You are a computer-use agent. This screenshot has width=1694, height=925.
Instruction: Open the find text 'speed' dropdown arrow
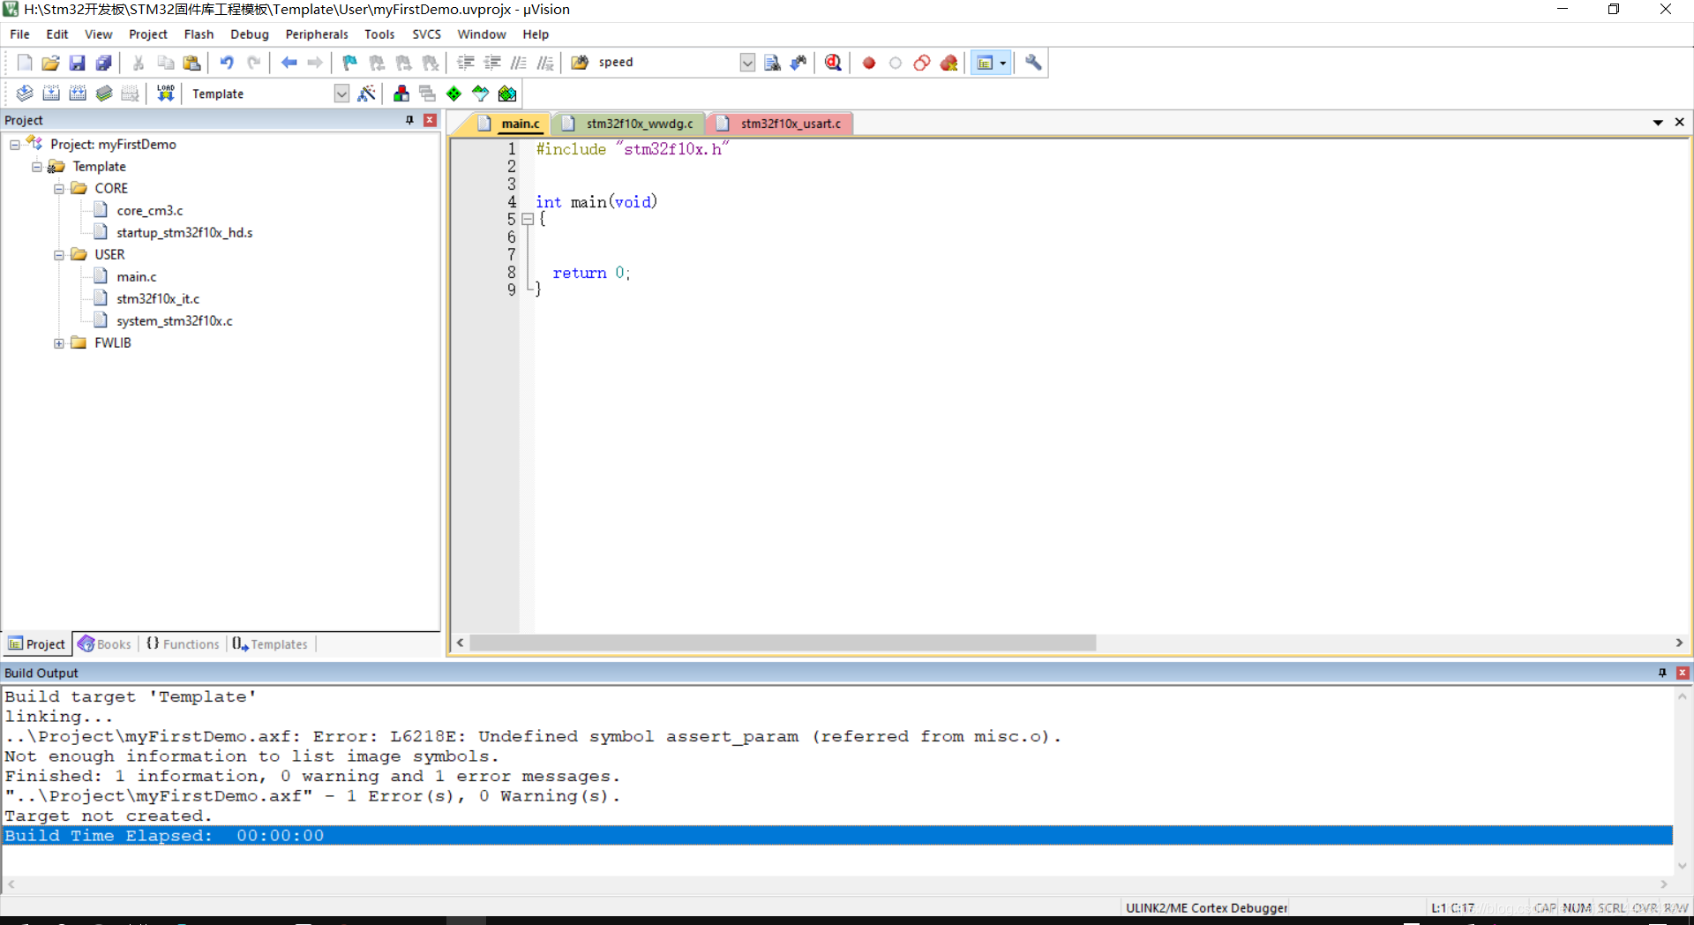[x=747, y=63]
